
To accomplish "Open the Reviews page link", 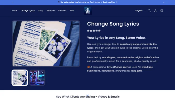I will 62,11.
